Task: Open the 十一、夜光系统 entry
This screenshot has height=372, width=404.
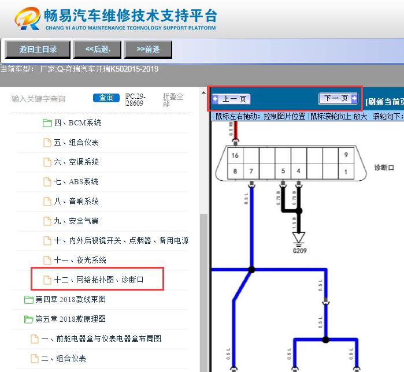Action: pyautogui.click(x=80, y=260)
